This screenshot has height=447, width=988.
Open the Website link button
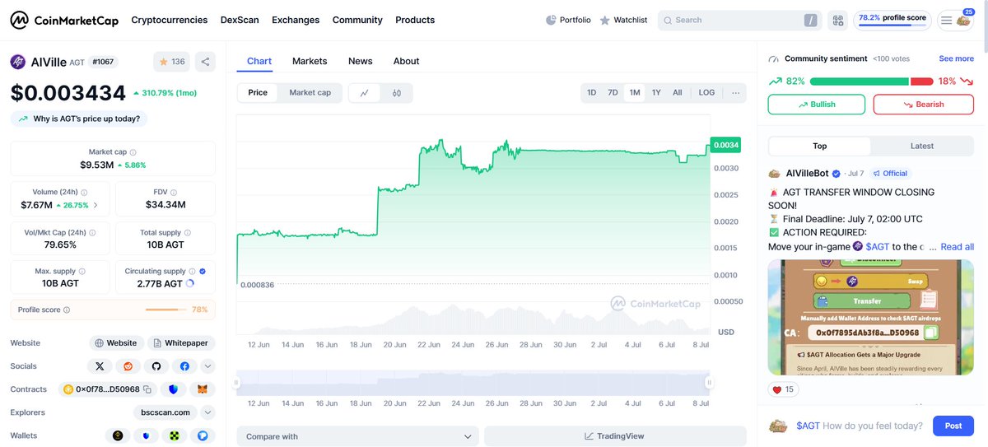(115, 343)
